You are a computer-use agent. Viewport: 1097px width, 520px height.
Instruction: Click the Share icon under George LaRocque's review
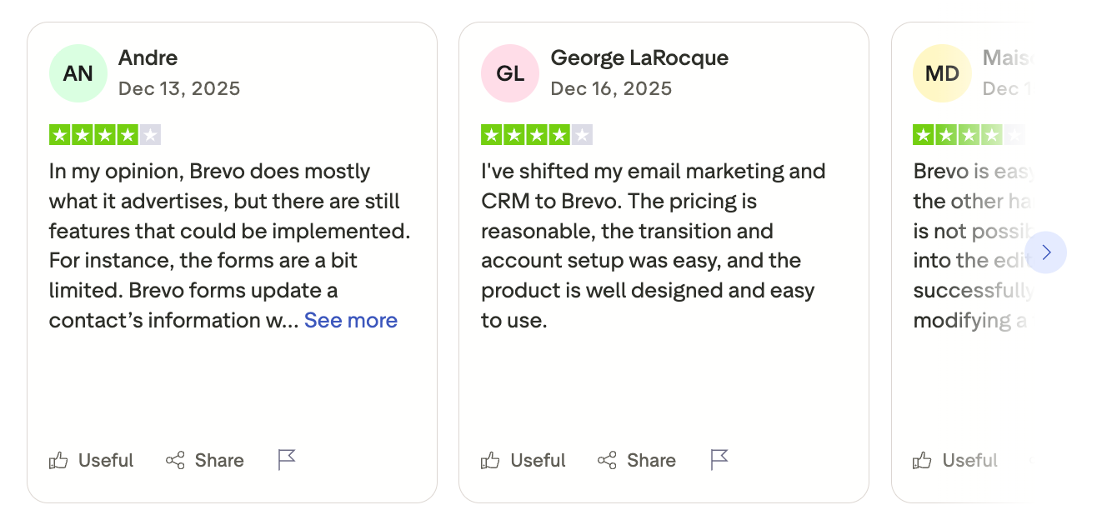pyautogui.click(x=608, y=460)
